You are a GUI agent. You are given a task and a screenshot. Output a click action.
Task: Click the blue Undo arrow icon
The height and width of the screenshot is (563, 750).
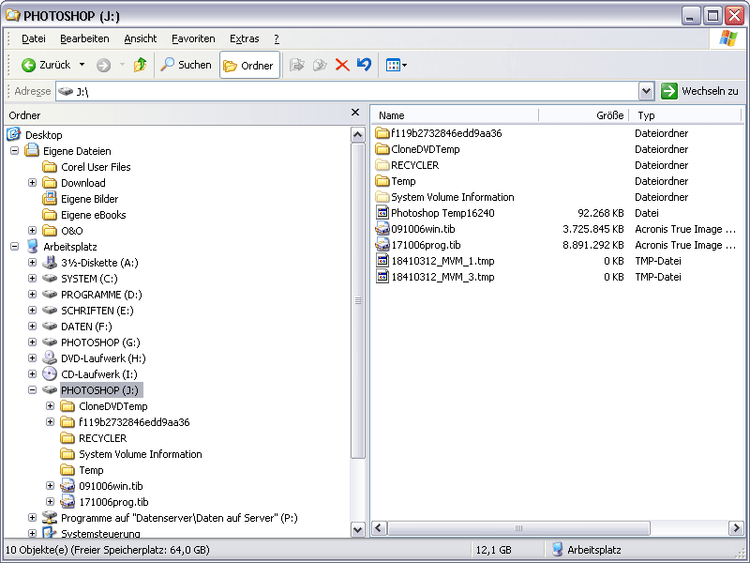point(364,65)
